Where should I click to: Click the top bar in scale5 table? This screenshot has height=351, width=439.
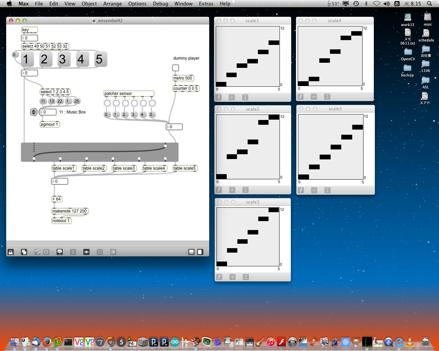coord(357,127)
